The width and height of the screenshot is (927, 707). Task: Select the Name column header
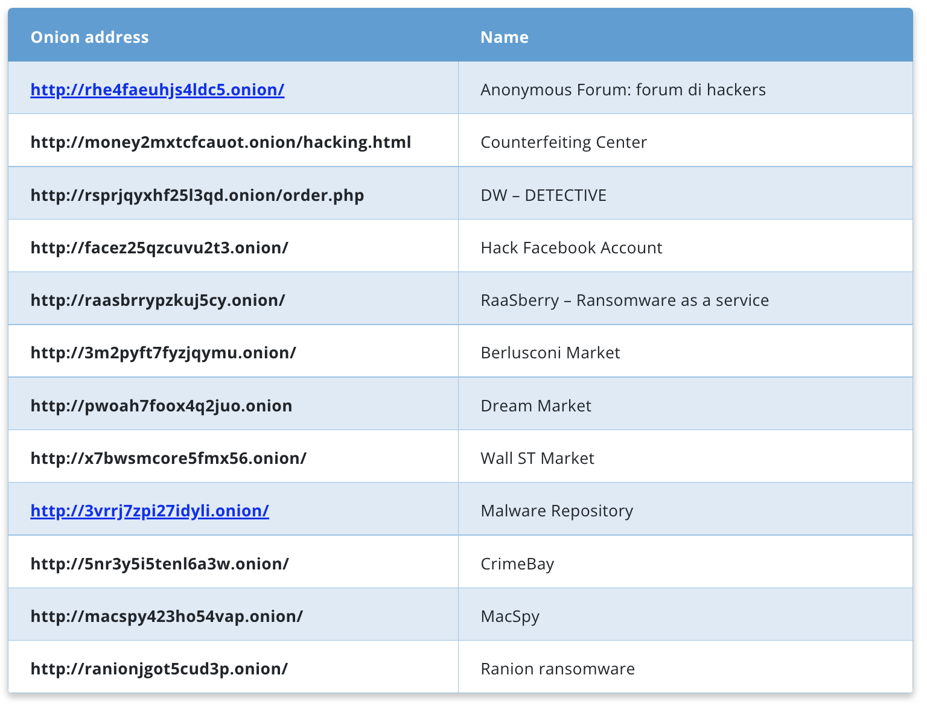click(x=505, y=37)
